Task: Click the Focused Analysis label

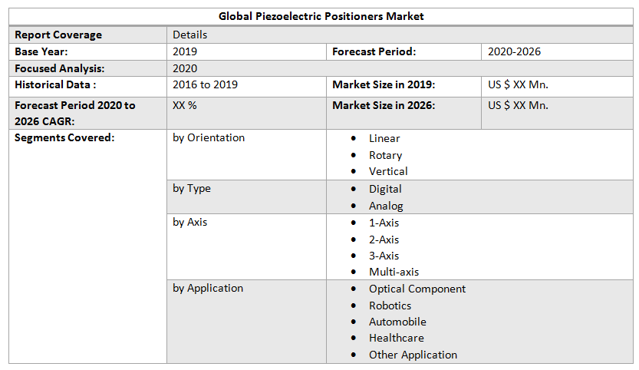Action: click(x=59, y=68)
